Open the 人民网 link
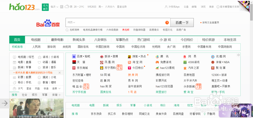The width and height of the screenshot is (253, 118). coord(36,47)
